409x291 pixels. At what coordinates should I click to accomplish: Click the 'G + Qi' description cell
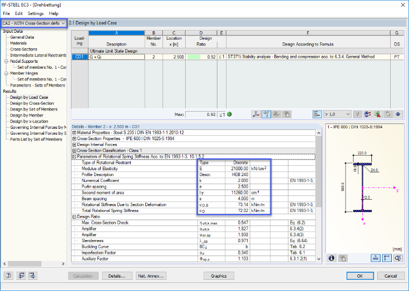117,57
